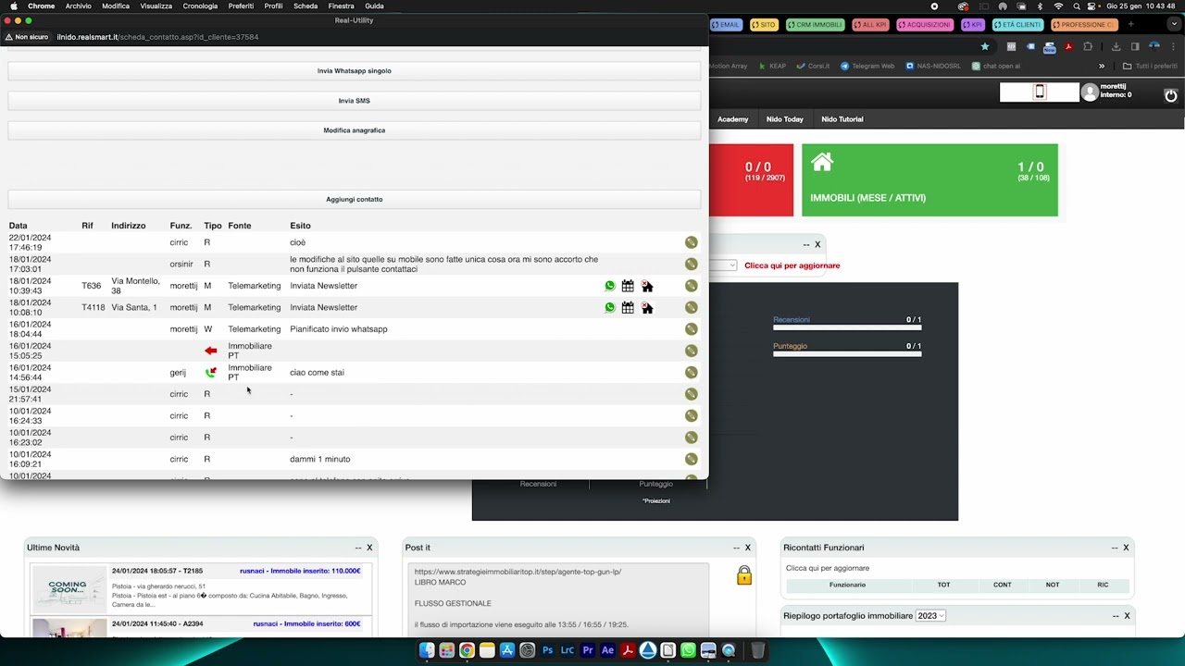Screen dimensions: 1185x666
Task: Click edit icon for ciao come stai row
Action: tap(691, 373)
